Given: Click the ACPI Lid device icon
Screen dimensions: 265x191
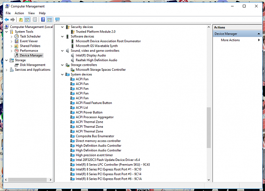Looking at the screenshot, I should [x=72, y=108].
